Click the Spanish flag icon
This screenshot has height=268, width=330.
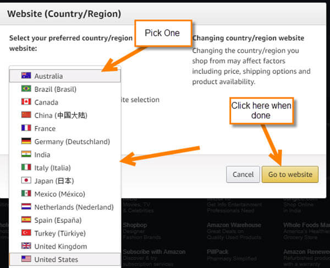pos(26,220)
